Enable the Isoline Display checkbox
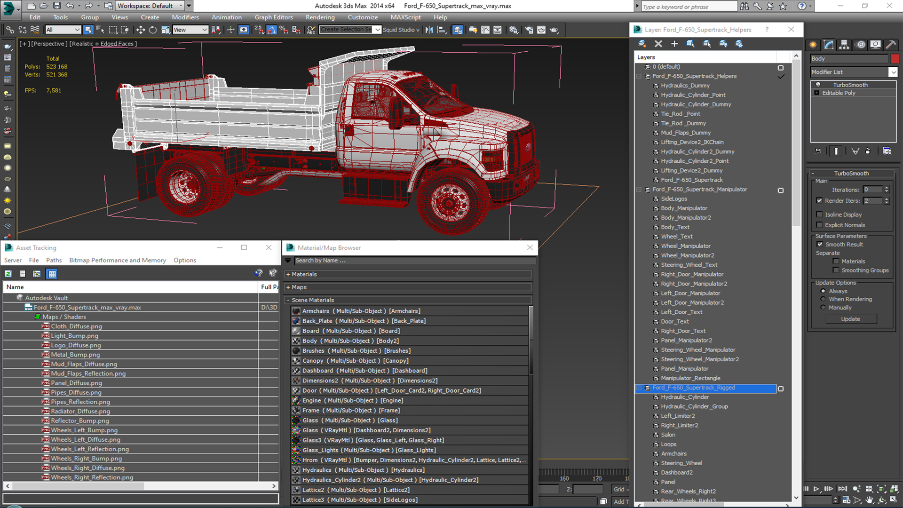The height and width of the screenshot is (508, 903). 819,214
